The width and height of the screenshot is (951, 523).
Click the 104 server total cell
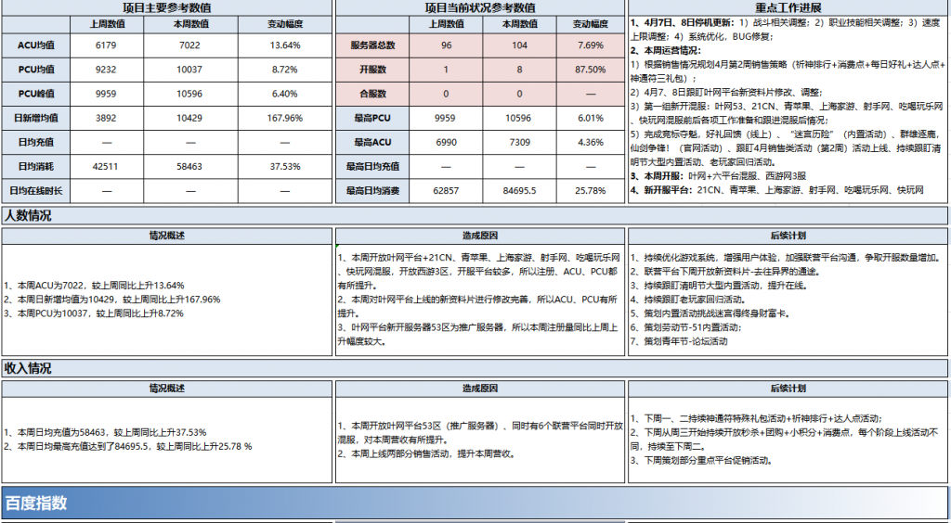(519, 45)
